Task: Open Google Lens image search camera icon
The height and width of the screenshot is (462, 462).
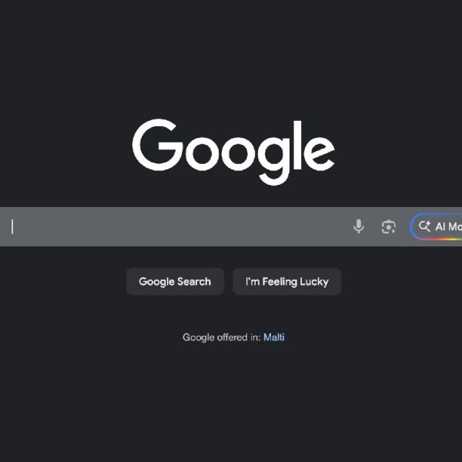Action: click(388, 227)
